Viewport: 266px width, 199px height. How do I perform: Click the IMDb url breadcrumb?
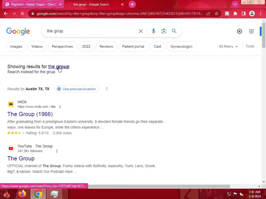[36, 107]
